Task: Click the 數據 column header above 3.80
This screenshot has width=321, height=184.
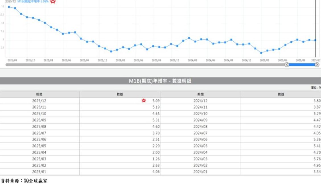Action: [281, 94]
